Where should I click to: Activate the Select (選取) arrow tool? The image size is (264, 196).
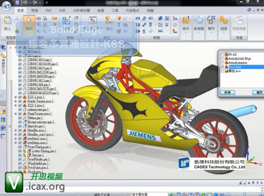(29, 25)
